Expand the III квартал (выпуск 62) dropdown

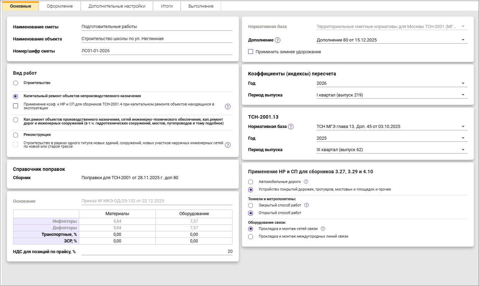point(391,150)
